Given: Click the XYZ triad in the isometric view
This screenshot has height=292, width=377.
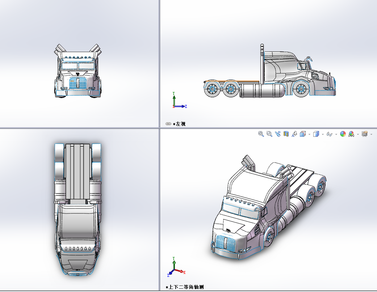Looking at the screenshot, I should point(176,267).
